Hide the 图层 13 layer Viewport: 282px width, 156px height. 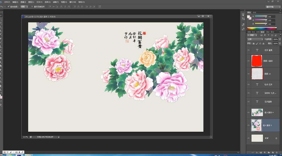248,73
